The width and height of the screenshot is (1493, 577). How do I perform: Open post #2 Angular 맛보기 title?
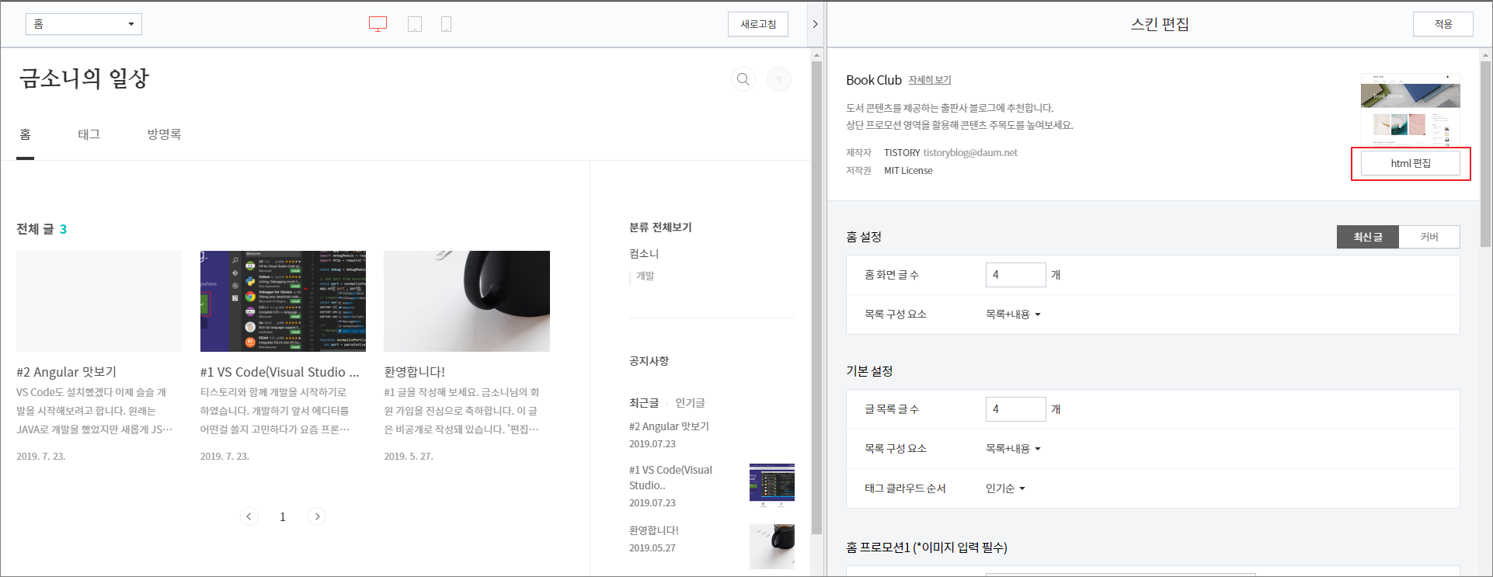click(67, 372)
